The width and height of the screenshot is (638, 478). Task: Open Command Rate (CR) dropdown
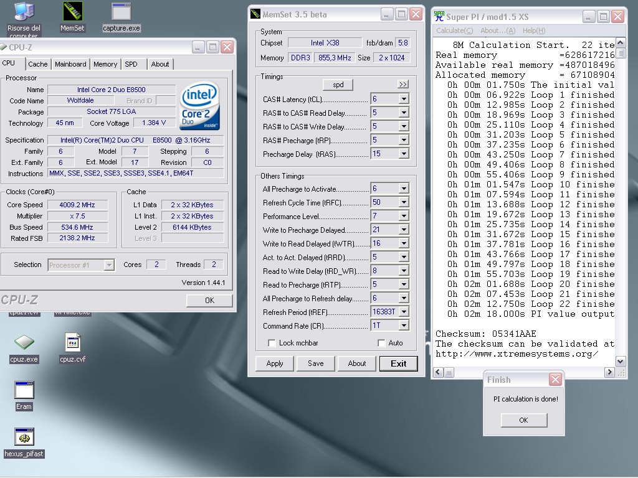pos(404,326)
